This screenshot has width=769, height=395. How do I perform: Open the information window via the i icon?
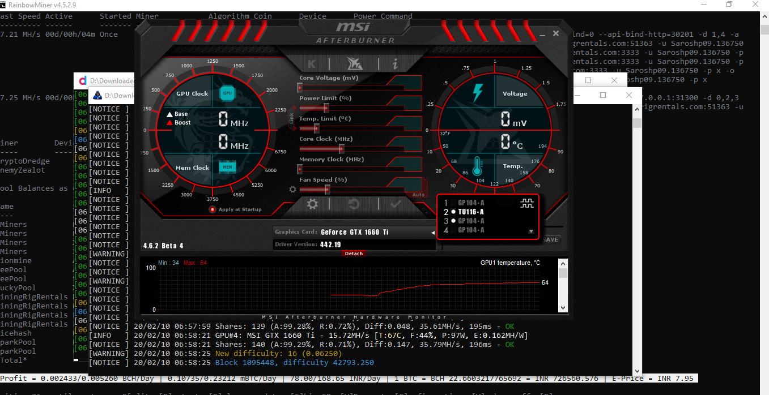click(x=395, y=64)
